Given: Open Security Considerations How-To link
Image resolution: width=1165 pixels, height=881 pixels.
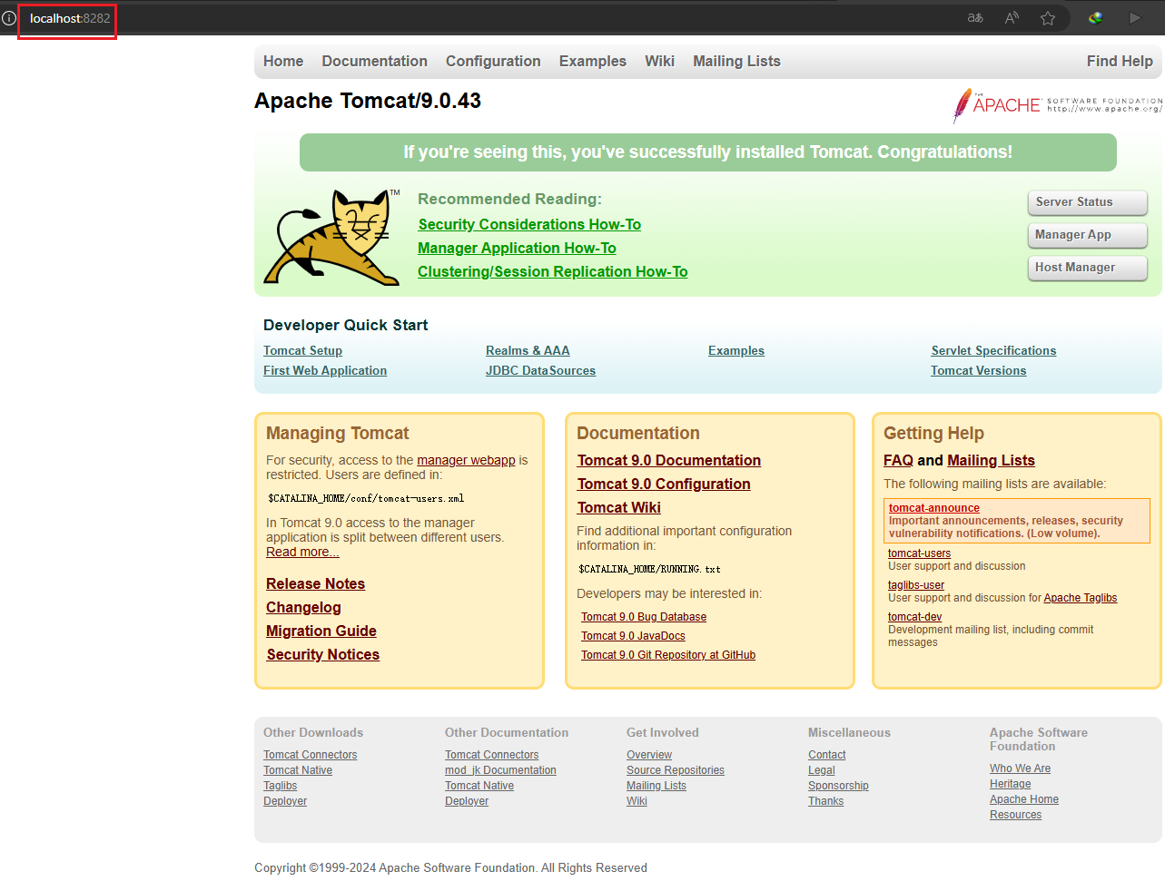Looking at the screenshot, I should [x=529, y=225].
